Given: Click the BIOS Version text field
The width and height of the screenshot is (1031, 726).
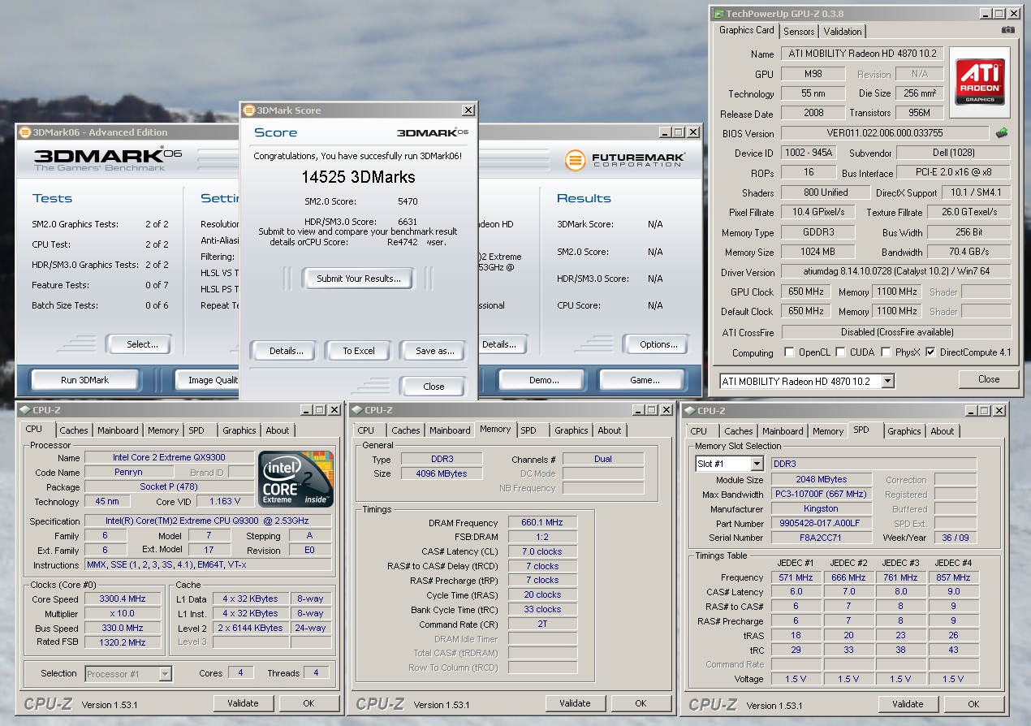Looking at the screenshot, I should [883, 133].
